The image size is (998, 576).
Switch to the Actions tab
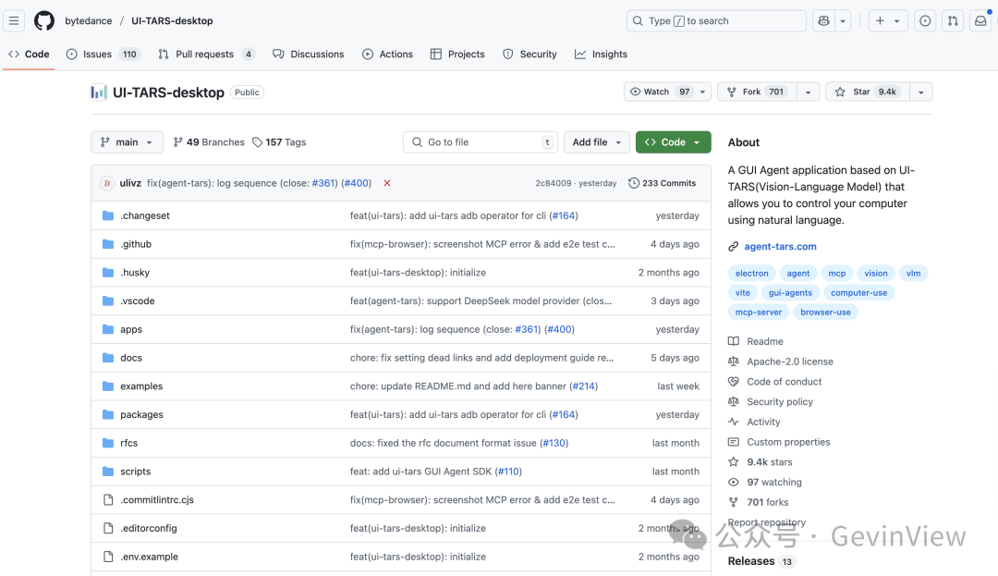tap(387, 55)
